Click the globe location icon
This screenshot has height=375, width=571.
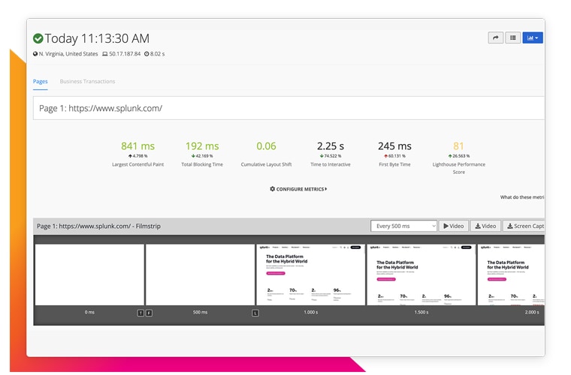[x=35, y=54]
